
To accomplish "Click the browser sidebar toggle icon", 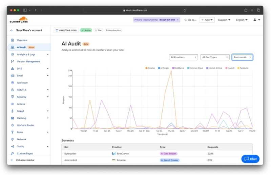I will [25, 10].
